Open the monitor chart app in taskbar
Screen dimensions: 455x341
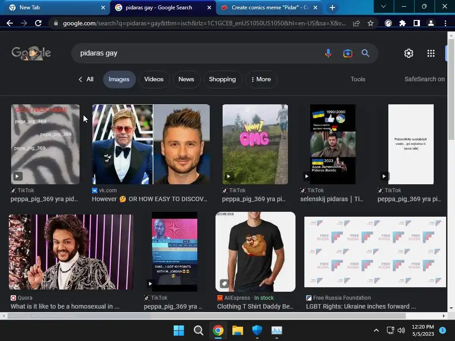coord(277,330)
